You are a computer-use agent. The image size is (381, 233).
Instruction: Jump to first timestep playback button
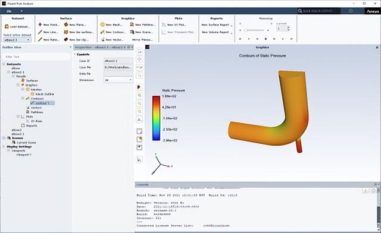tap(240, 39)
